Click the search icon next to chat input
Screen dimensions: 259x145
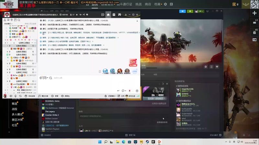(51, 78)
